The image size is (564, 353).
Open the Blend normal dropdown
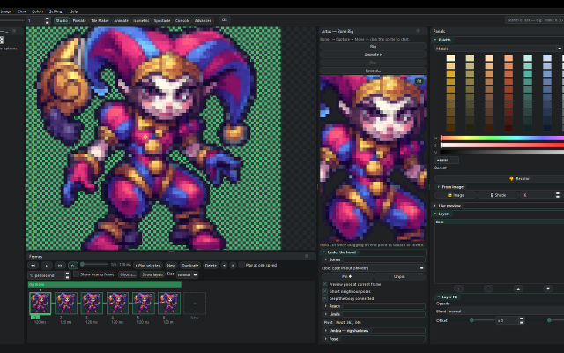(x=505, y=312)
